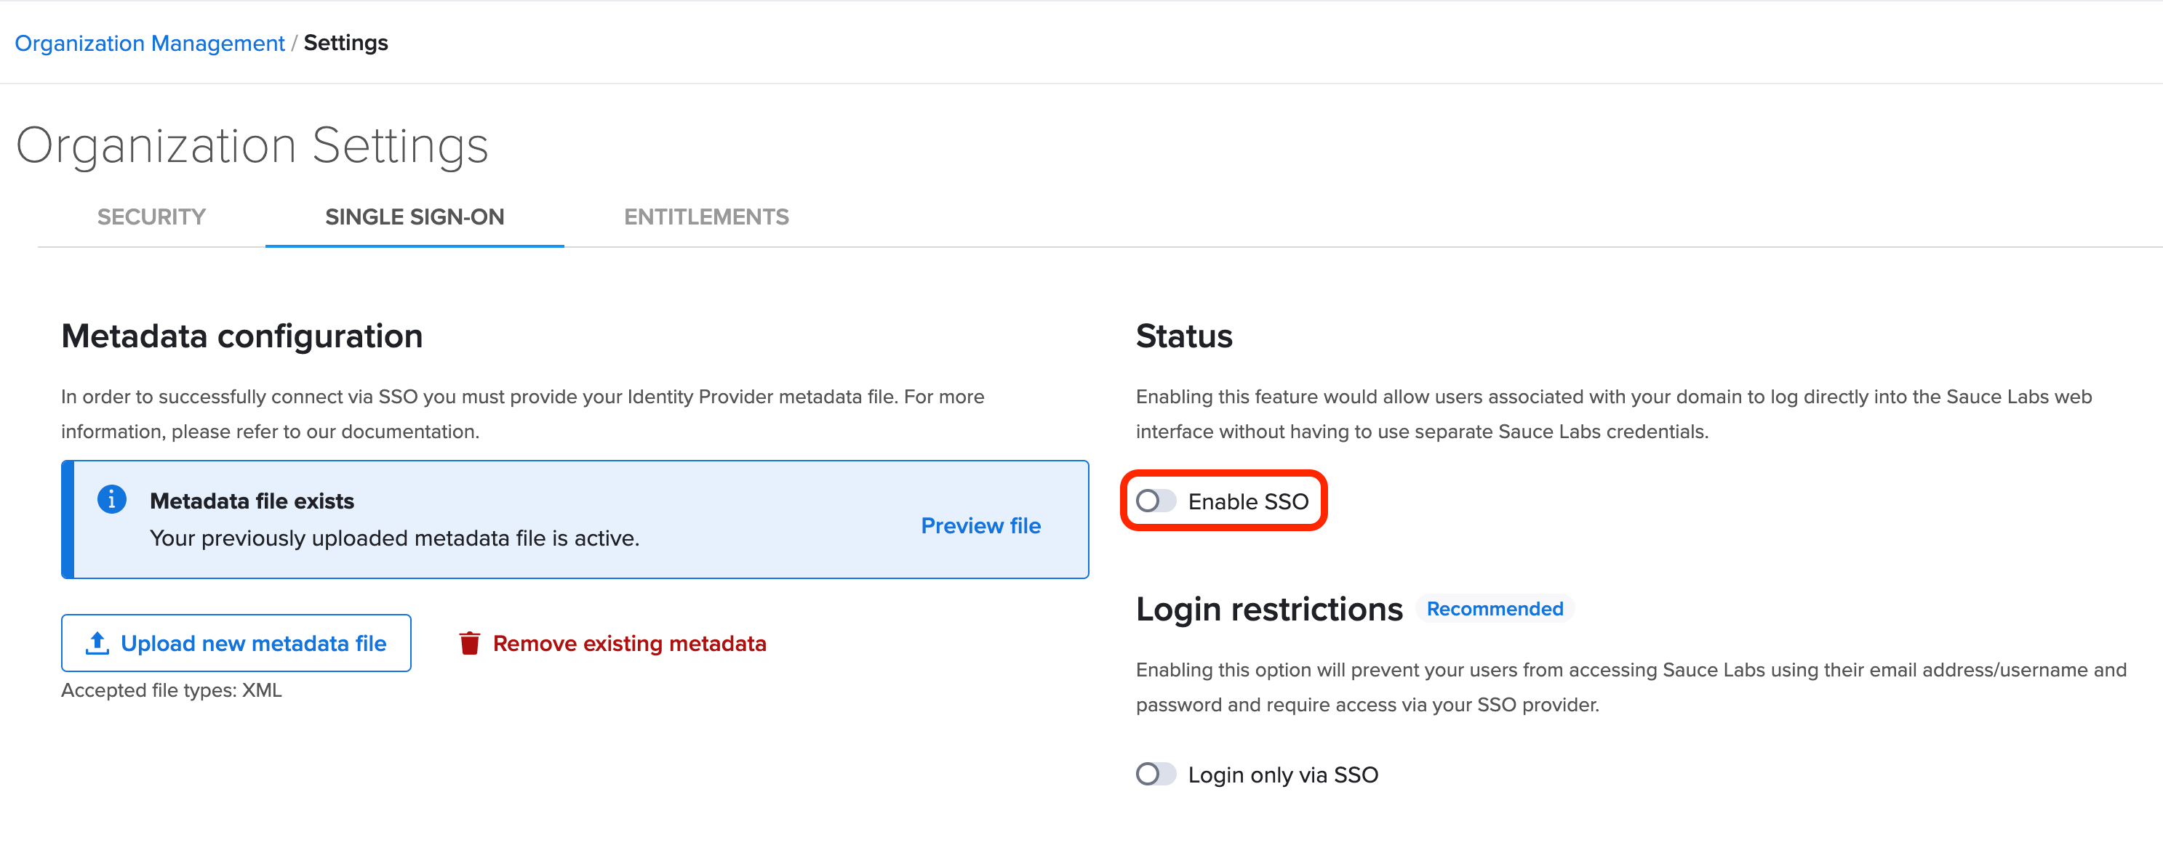Screen dimensions: 2163x853
Task: Click the upload icon on metadata button
Action: point(97,642)
